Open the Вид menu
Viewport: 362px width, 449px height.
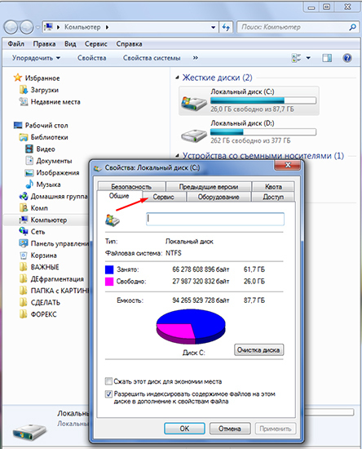click(70, 44)
